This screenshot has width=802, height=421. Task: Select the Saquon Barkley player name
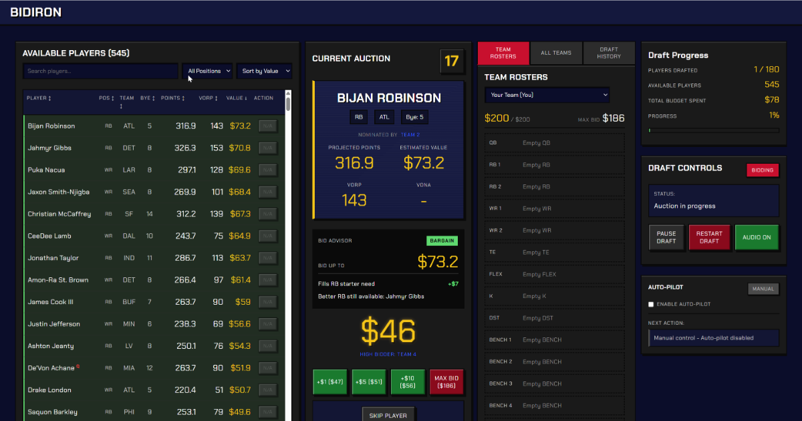pos(53,412)
